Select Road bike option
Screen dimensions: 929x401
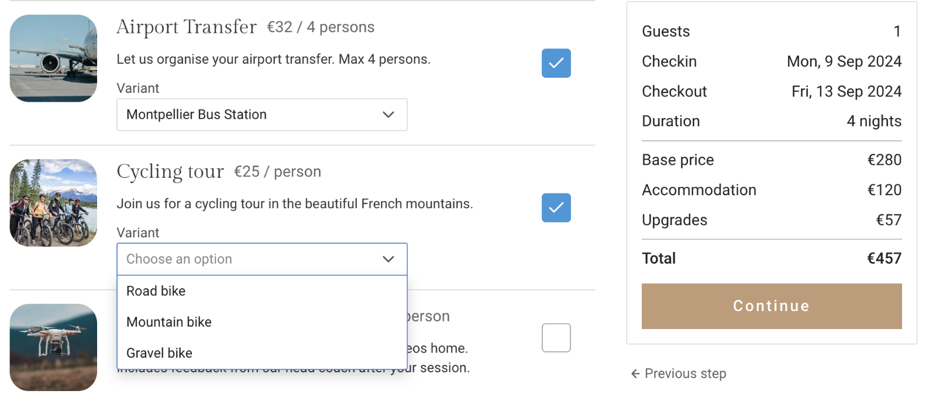tap(262, 291)
